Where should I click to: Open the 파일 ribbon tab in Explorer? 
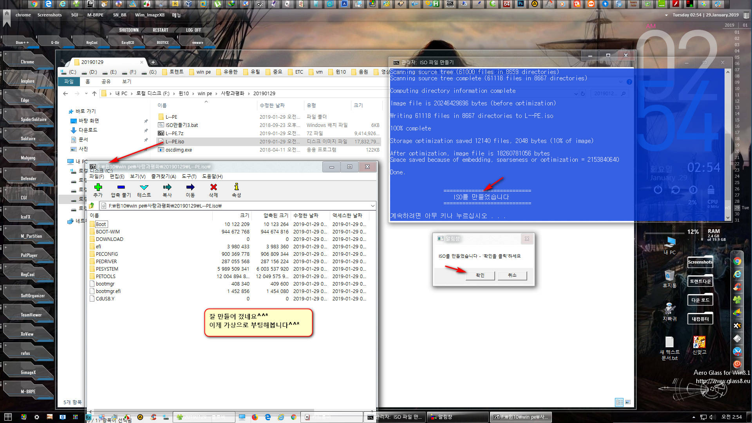69,81
